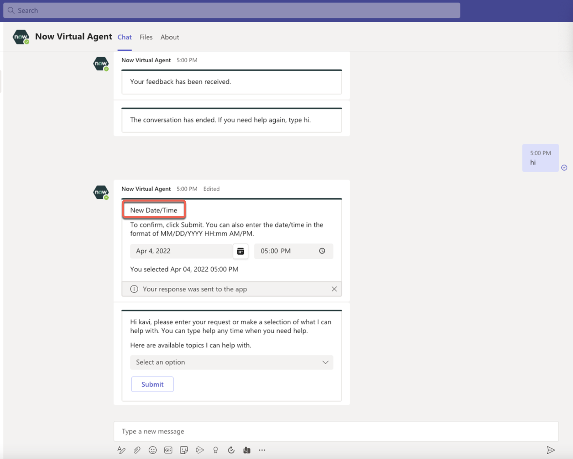
Task: Click the 'Edited' label on message
Action: pyautogui.click(x=211, y=189)
